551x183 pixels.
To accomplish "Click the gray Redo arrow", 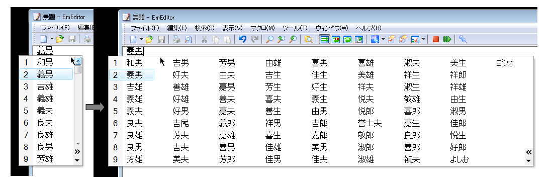I will (x=254, y=39).
